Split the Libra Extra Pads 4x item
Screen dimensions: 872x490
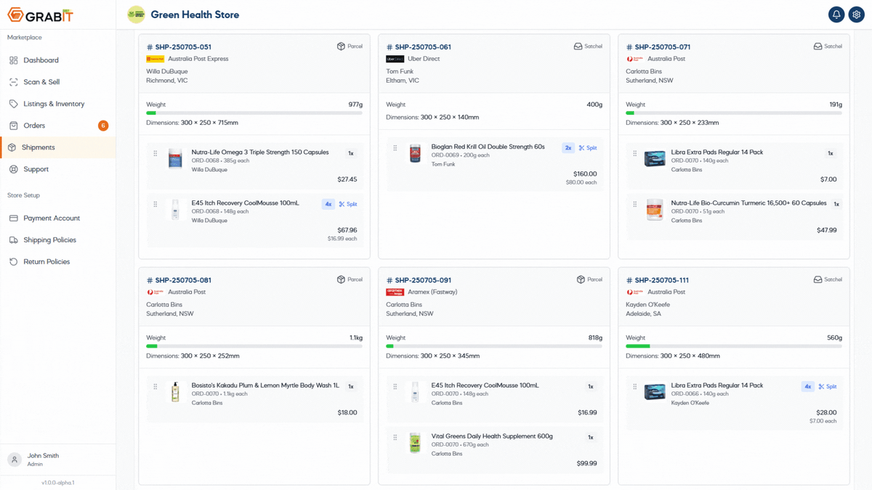click(x=828, y=387)
